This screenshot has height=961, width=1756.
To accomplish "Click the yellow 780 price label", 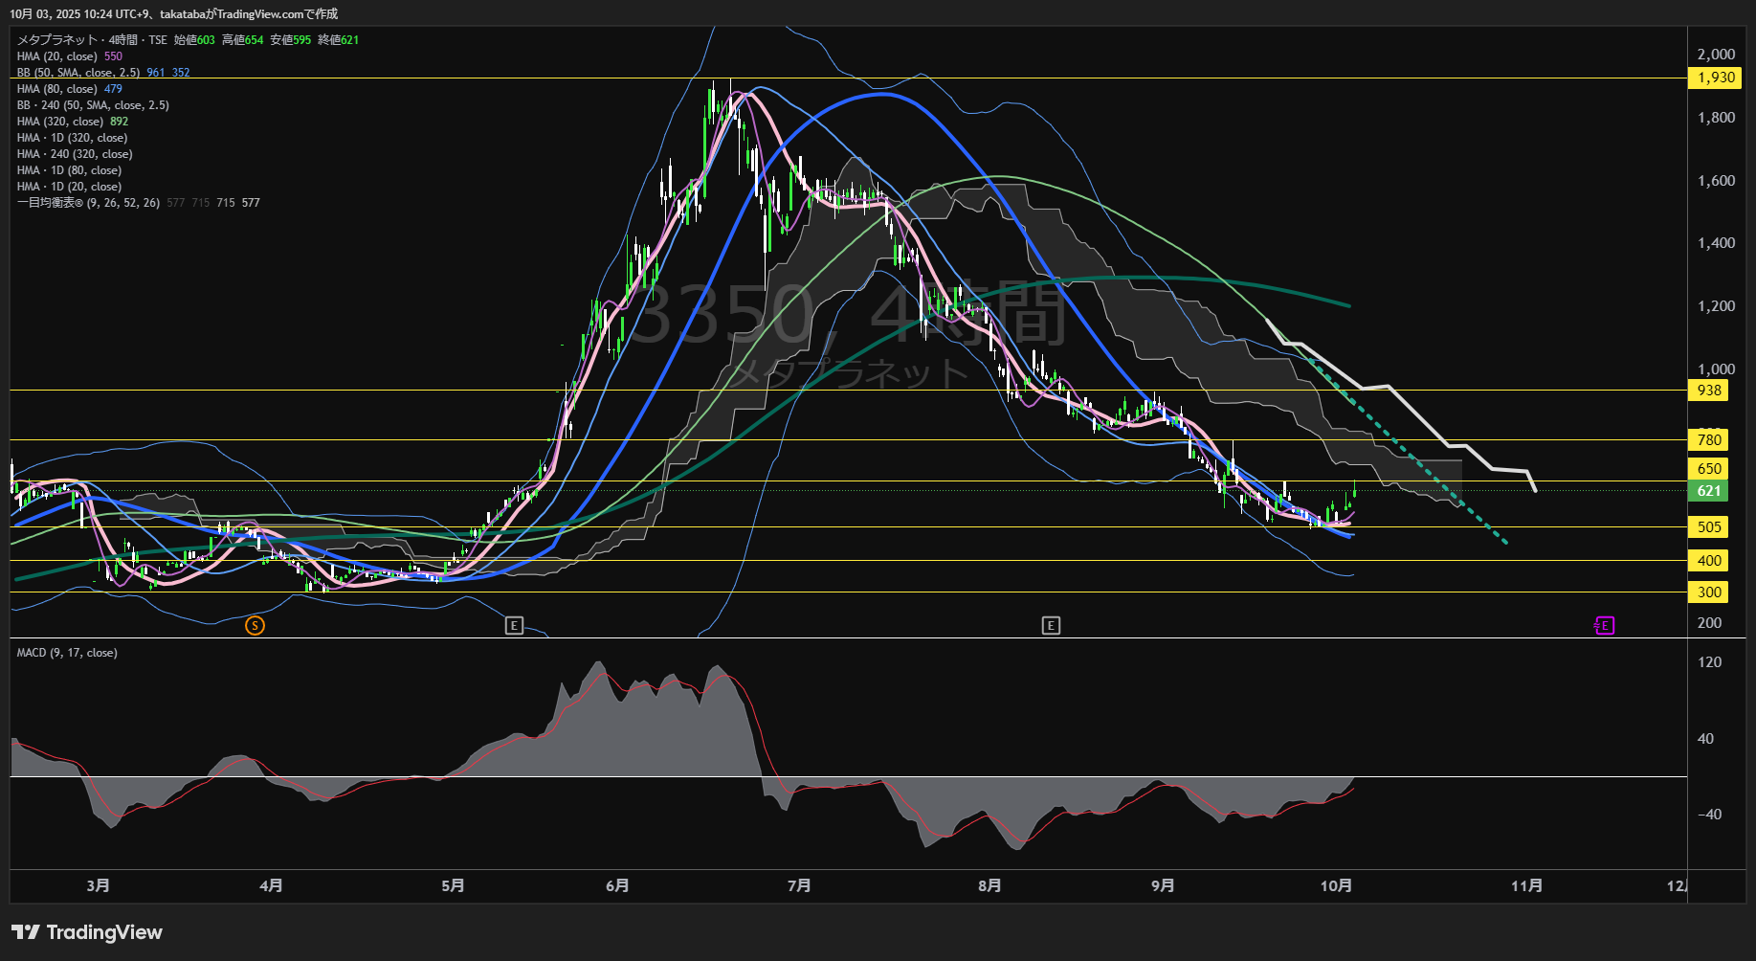I will point(1709,439).
